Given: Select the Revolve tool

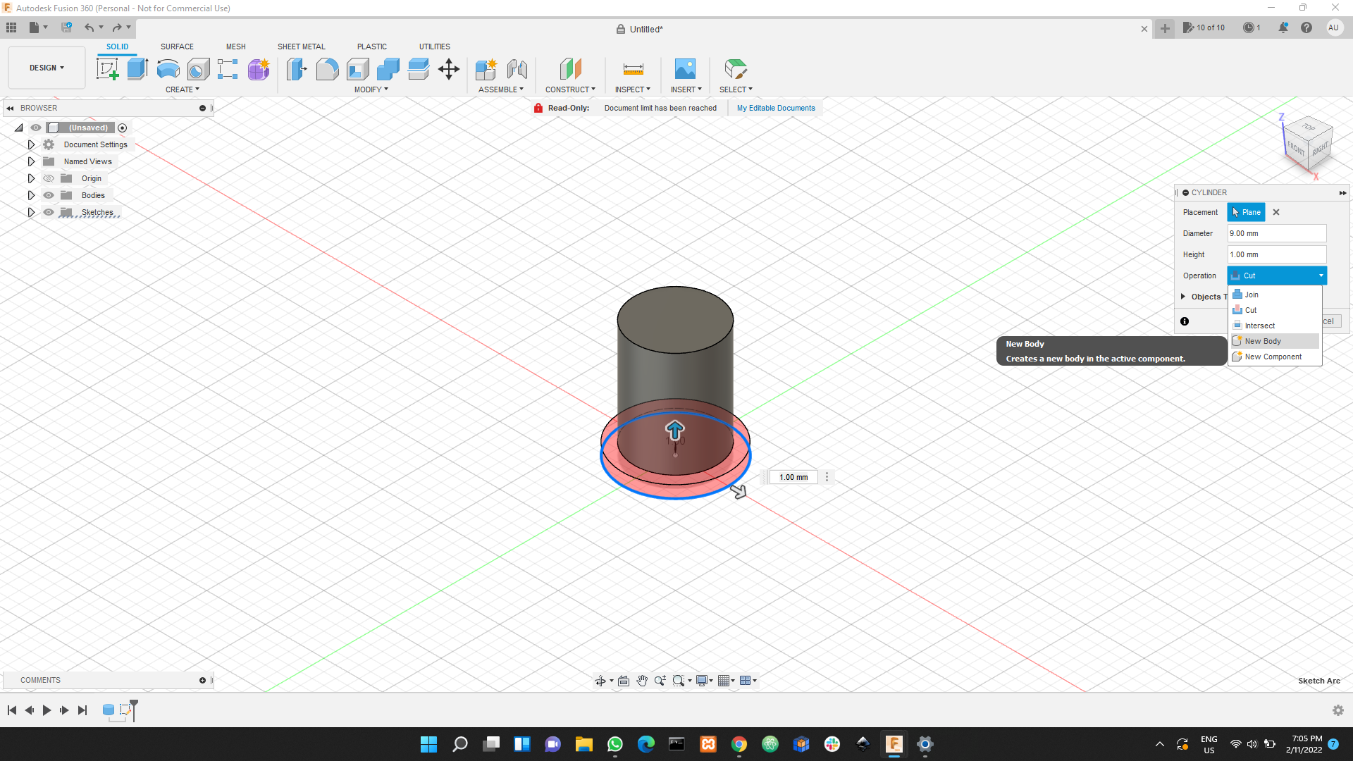Looking at the screenshot, I should click(x=167, y=70).
